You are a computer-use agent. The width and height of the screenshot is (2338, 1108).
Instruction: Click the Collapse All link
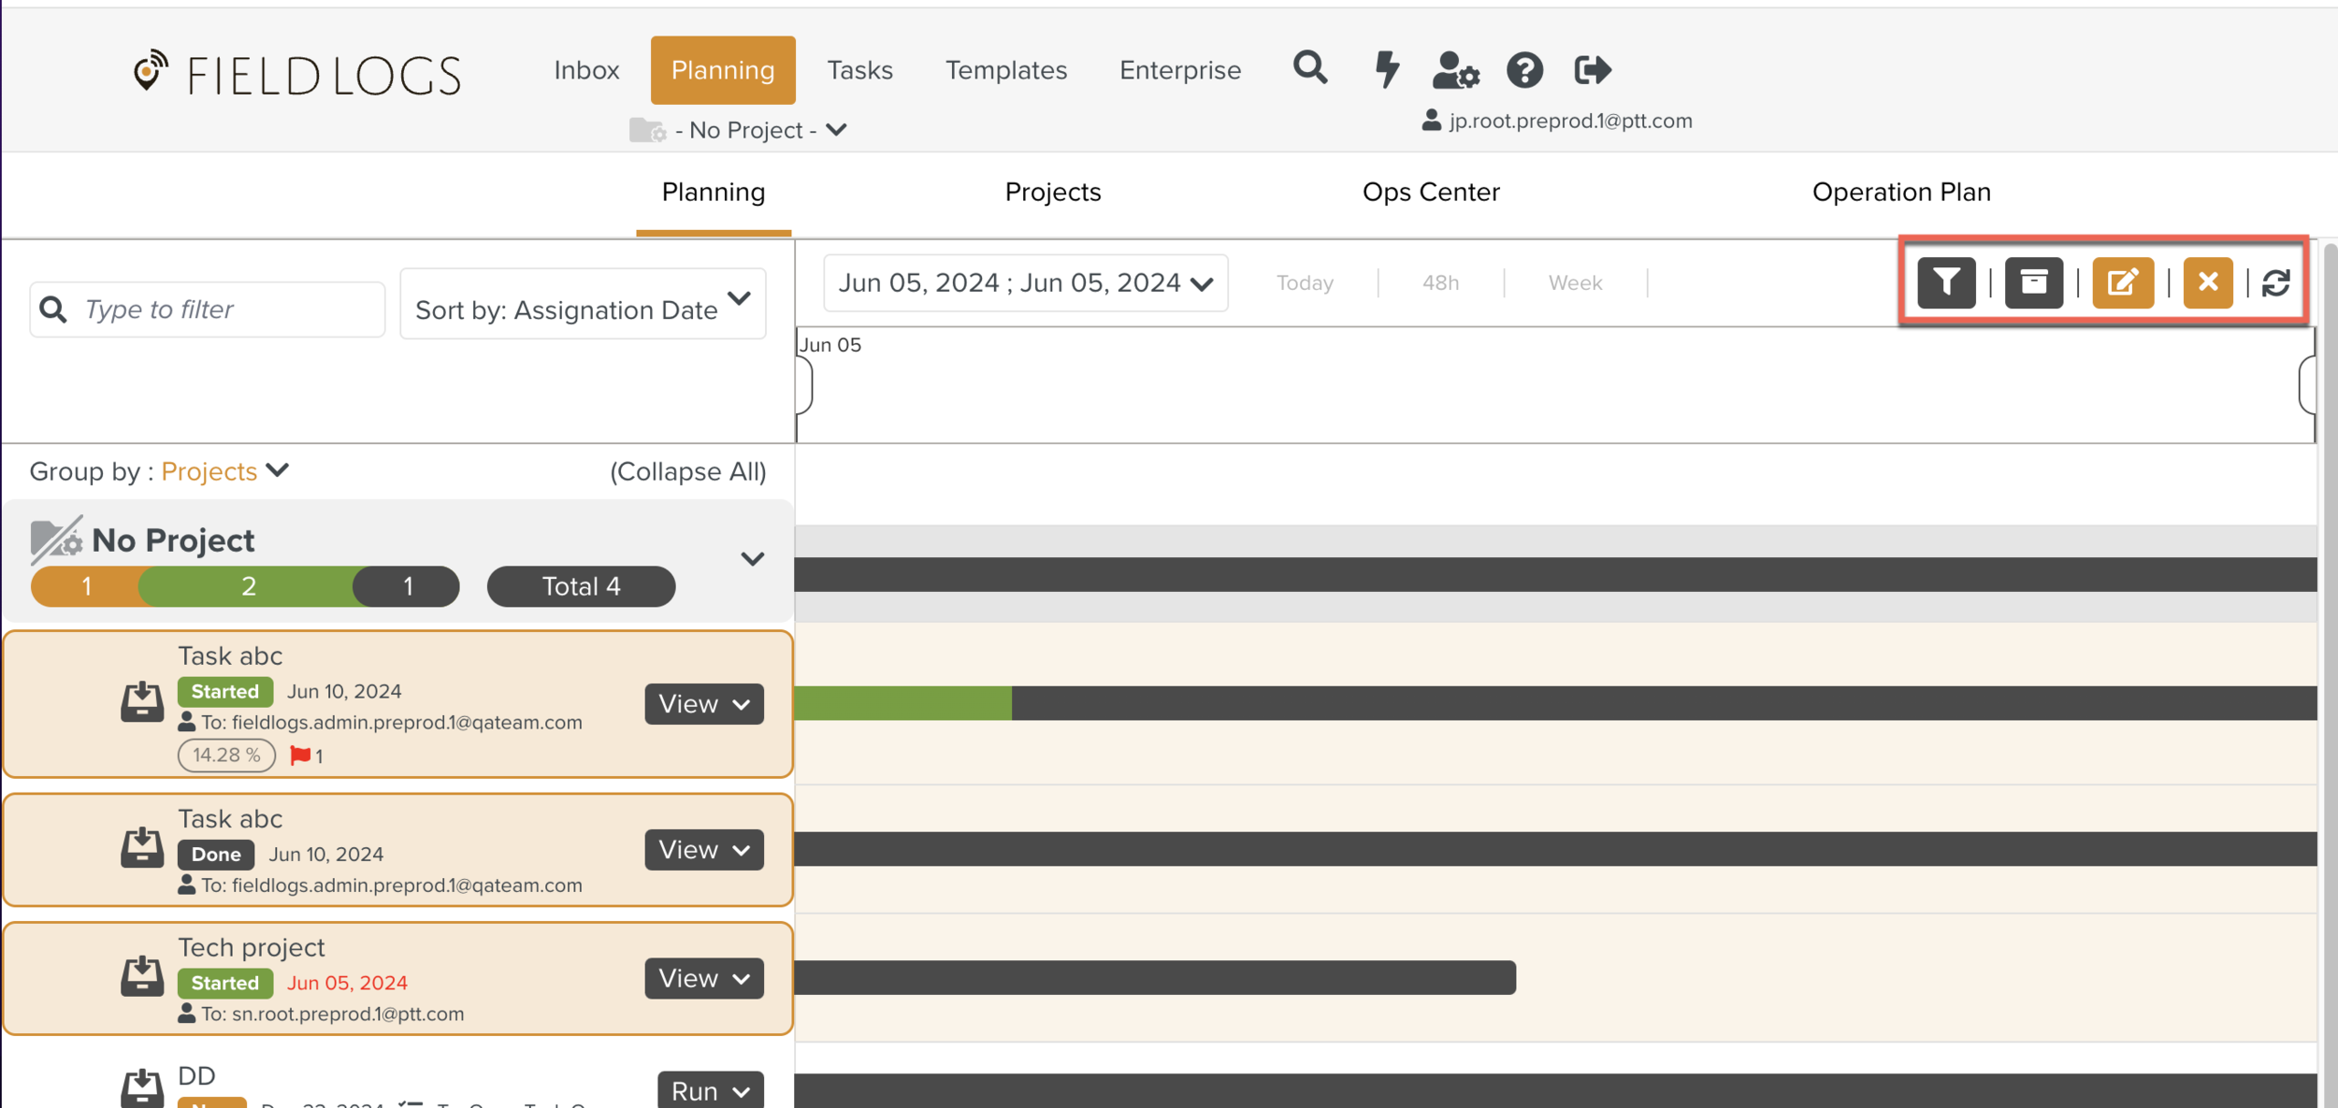click(x=687, y=471)
